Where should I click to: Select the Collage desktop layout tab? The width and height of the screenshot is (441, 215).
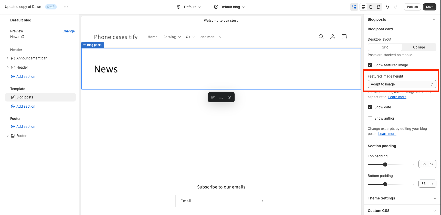click(419, 47)
